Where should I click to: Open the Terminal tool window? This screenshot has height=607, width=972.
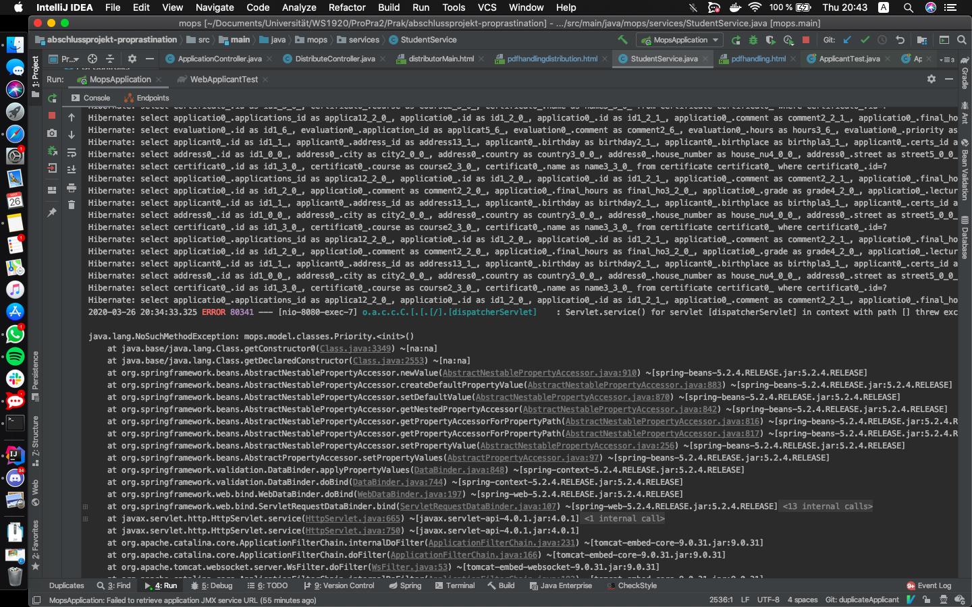(455, 585)
